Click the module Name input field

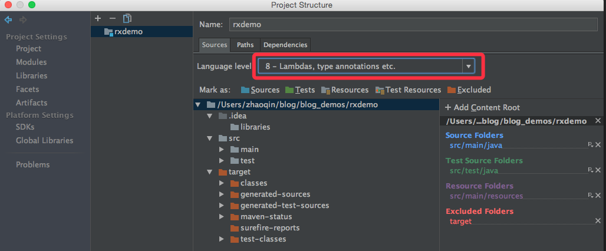[413, 25]
